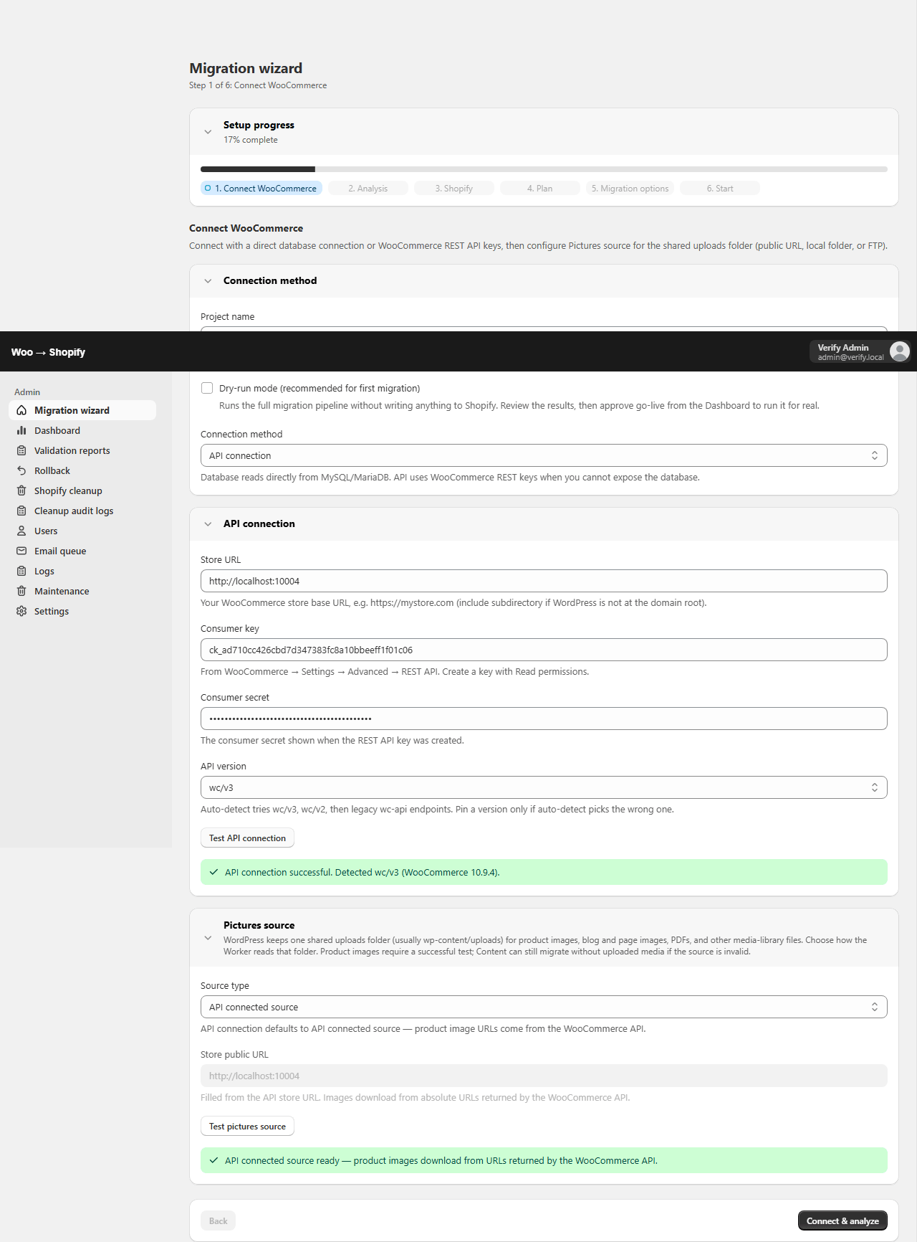Click the Users person icon

coord(21,531)
